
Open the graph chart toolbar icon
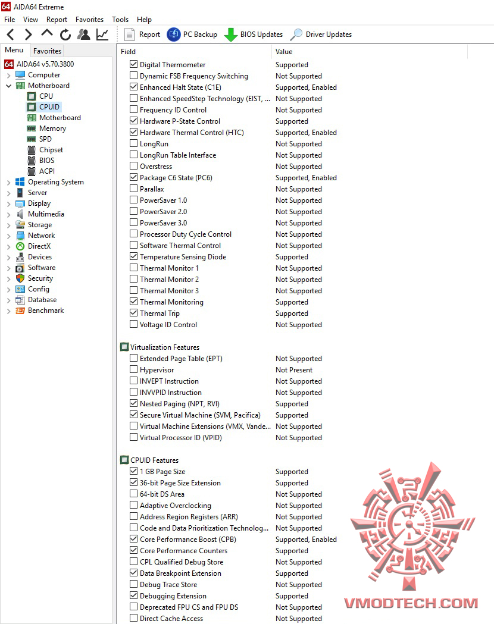coord(102,35)
